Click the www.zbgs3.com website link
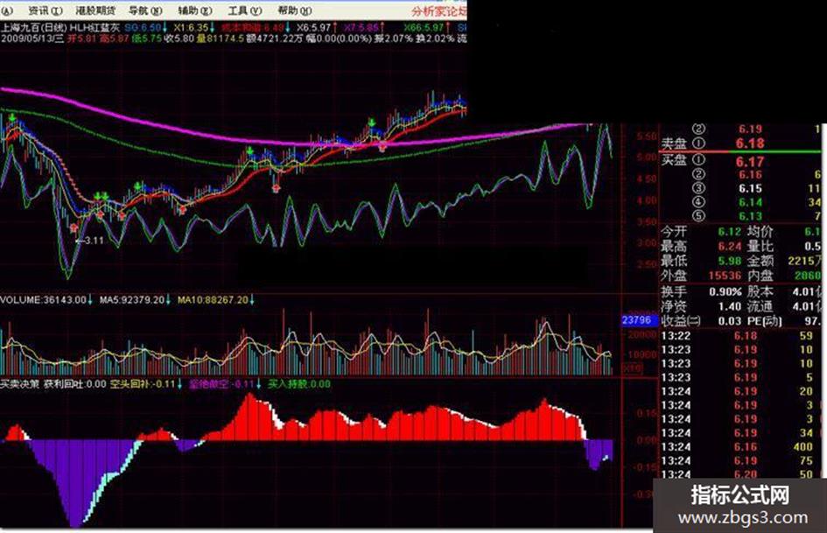Viewport: 827px width, 533px height. point(743,518)
